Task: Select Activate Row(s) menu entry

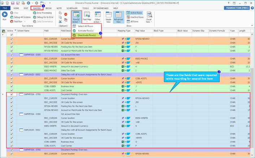Action: (86, 31)
